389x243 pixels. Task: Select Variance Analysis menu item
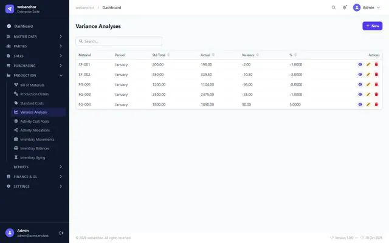click(38, 112)
